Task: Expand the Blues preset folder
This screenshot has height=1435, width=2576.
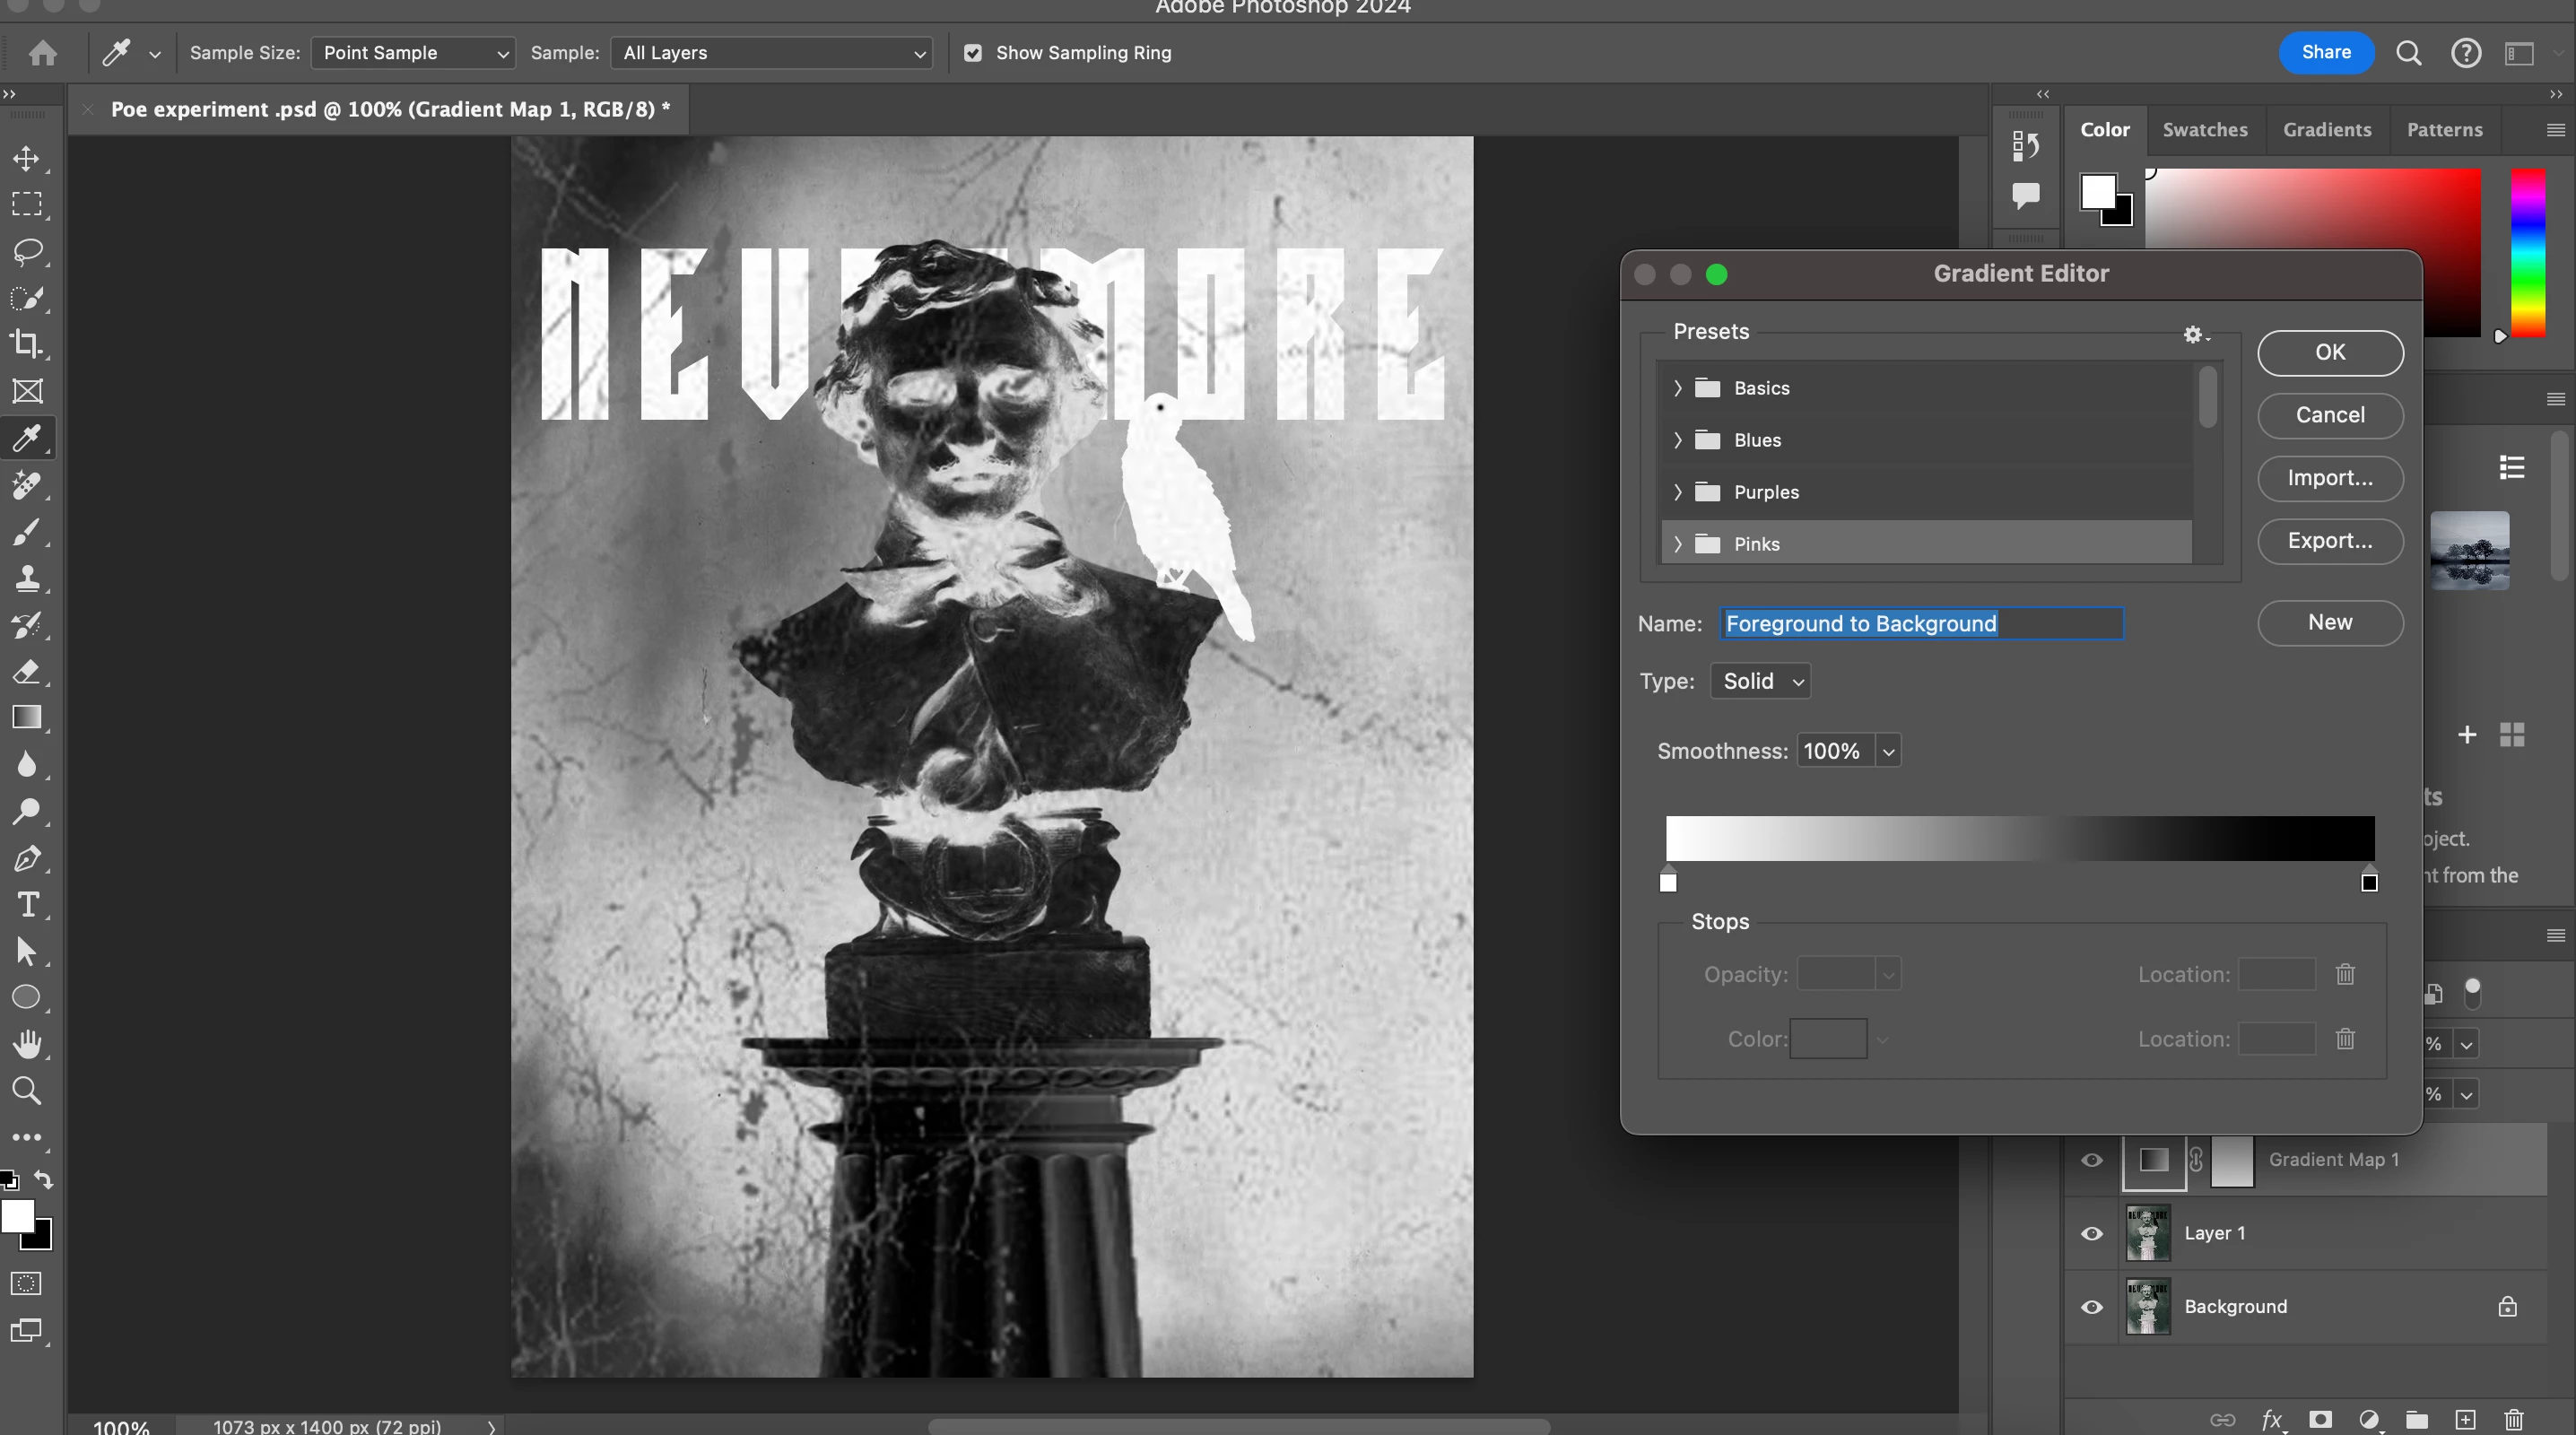Action: coord(1678,440)
